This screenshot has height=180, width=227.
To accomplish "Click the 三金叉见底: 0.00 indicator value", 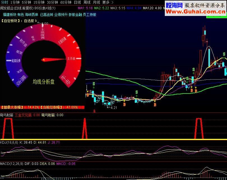I will point(27,115).
